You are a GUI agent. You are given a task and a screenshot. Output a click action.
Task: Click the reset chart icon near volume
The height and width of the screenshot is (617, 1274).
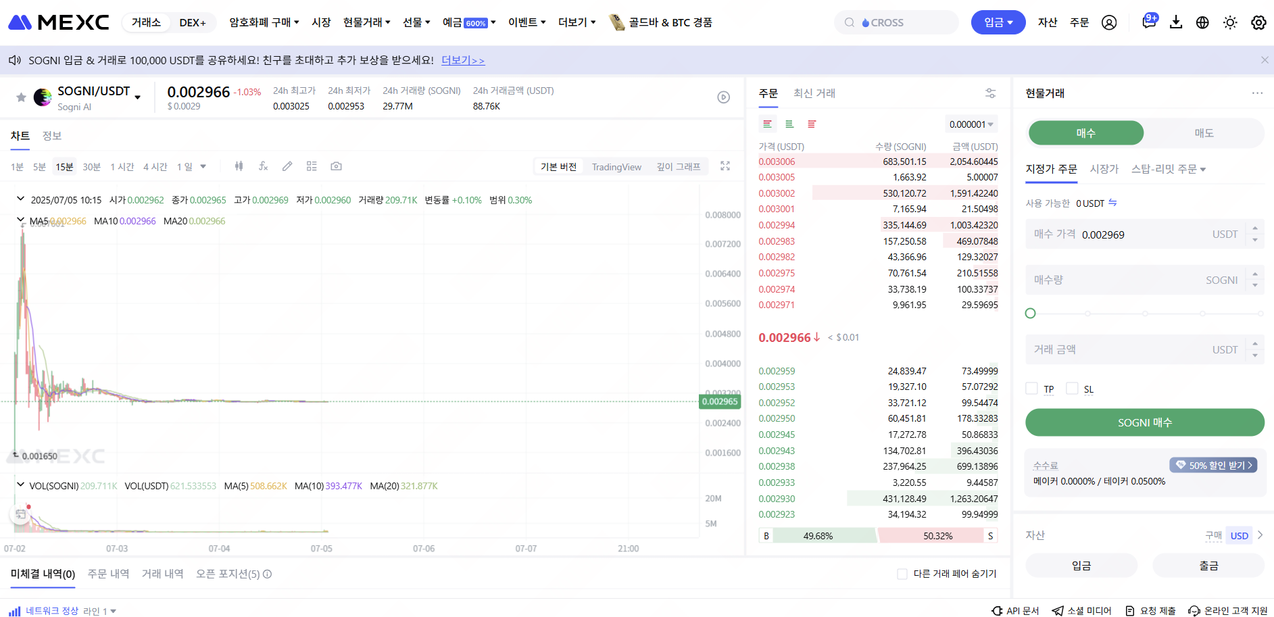[x=21, y=515]
